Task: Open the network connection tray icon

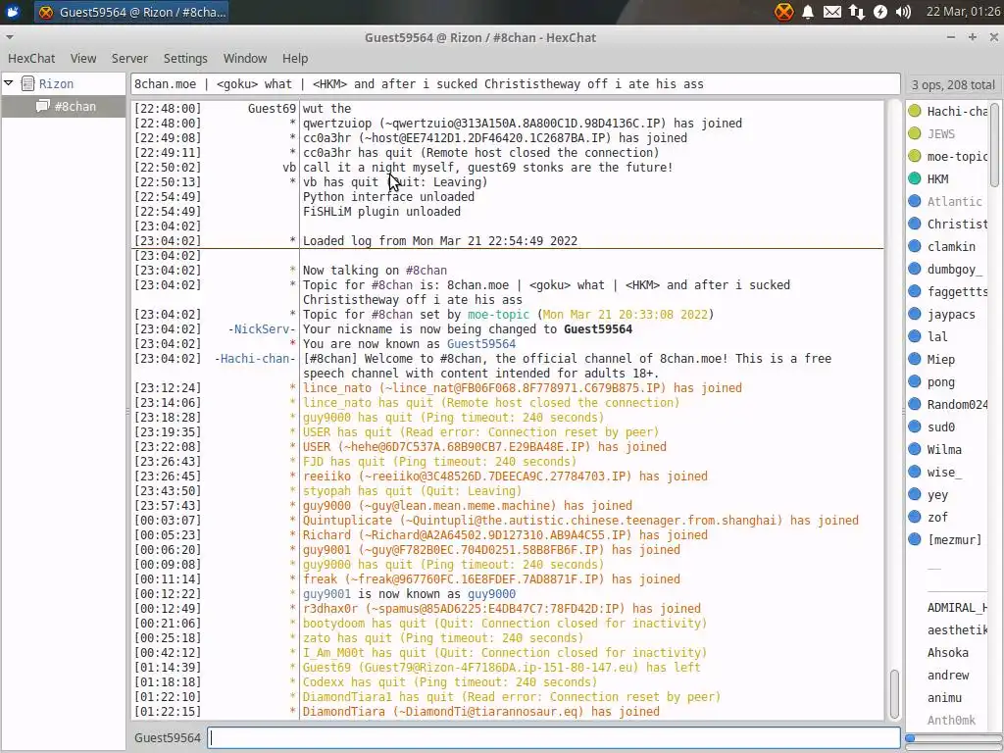Action: [x=856, y=12]
